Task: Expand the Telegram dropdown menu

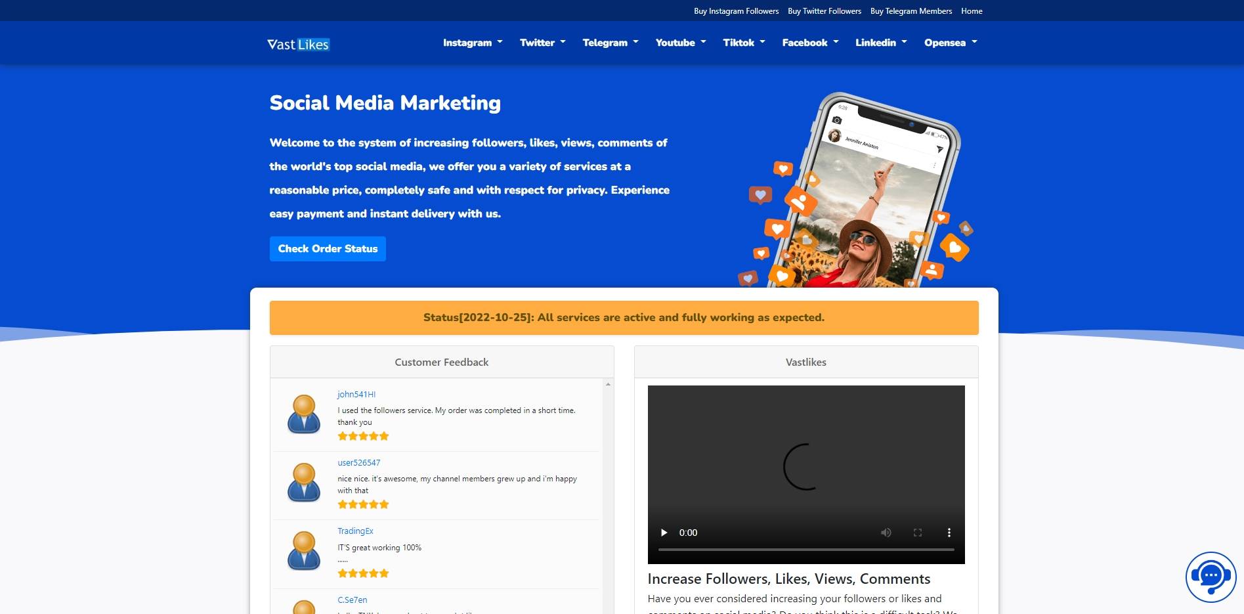Action: 611,43
